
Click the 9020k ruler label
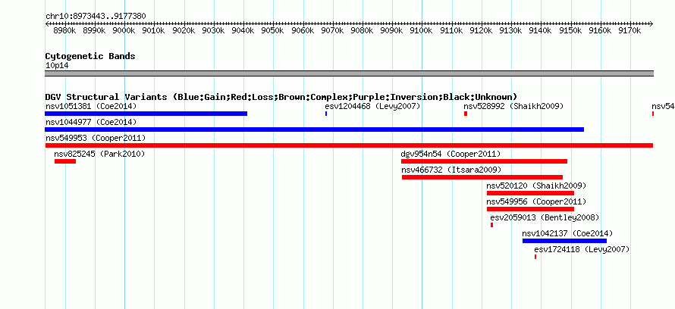tap(184, 31)
